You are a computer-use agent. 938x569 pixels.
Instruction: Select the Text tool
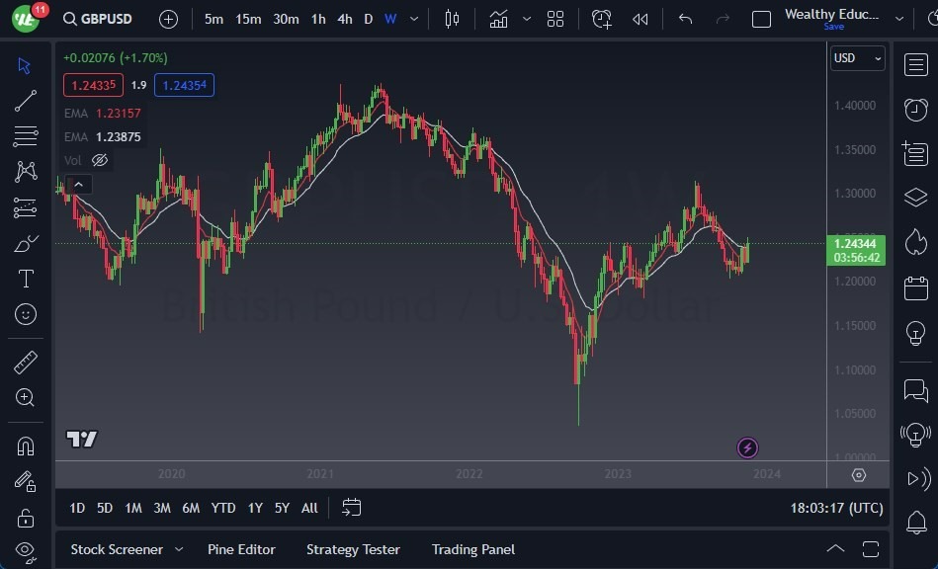pos(26,279)
